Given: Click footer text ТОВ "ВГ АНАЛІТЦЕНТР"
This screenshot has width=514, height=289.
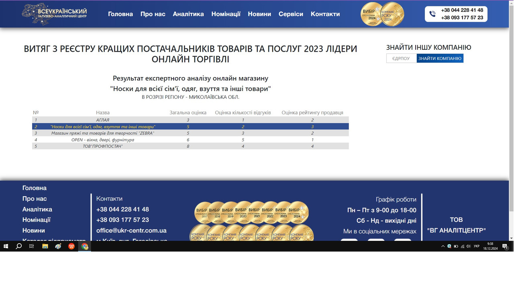Looking at the screenshot, I should tap(457, 225).
